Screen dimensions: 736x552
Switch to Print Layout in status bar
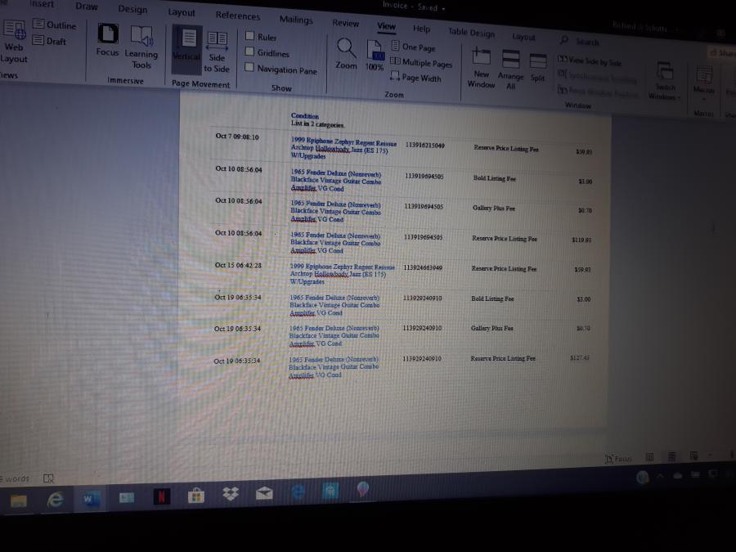click(x=671, y=456)
